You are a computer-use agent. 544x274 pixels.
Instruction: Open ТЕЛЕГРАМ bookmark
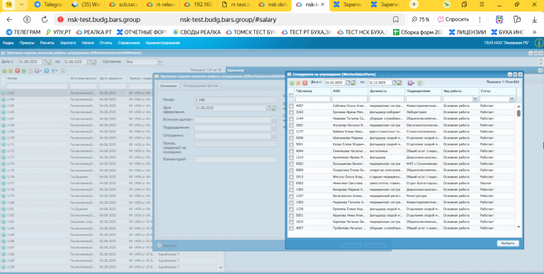23,33
